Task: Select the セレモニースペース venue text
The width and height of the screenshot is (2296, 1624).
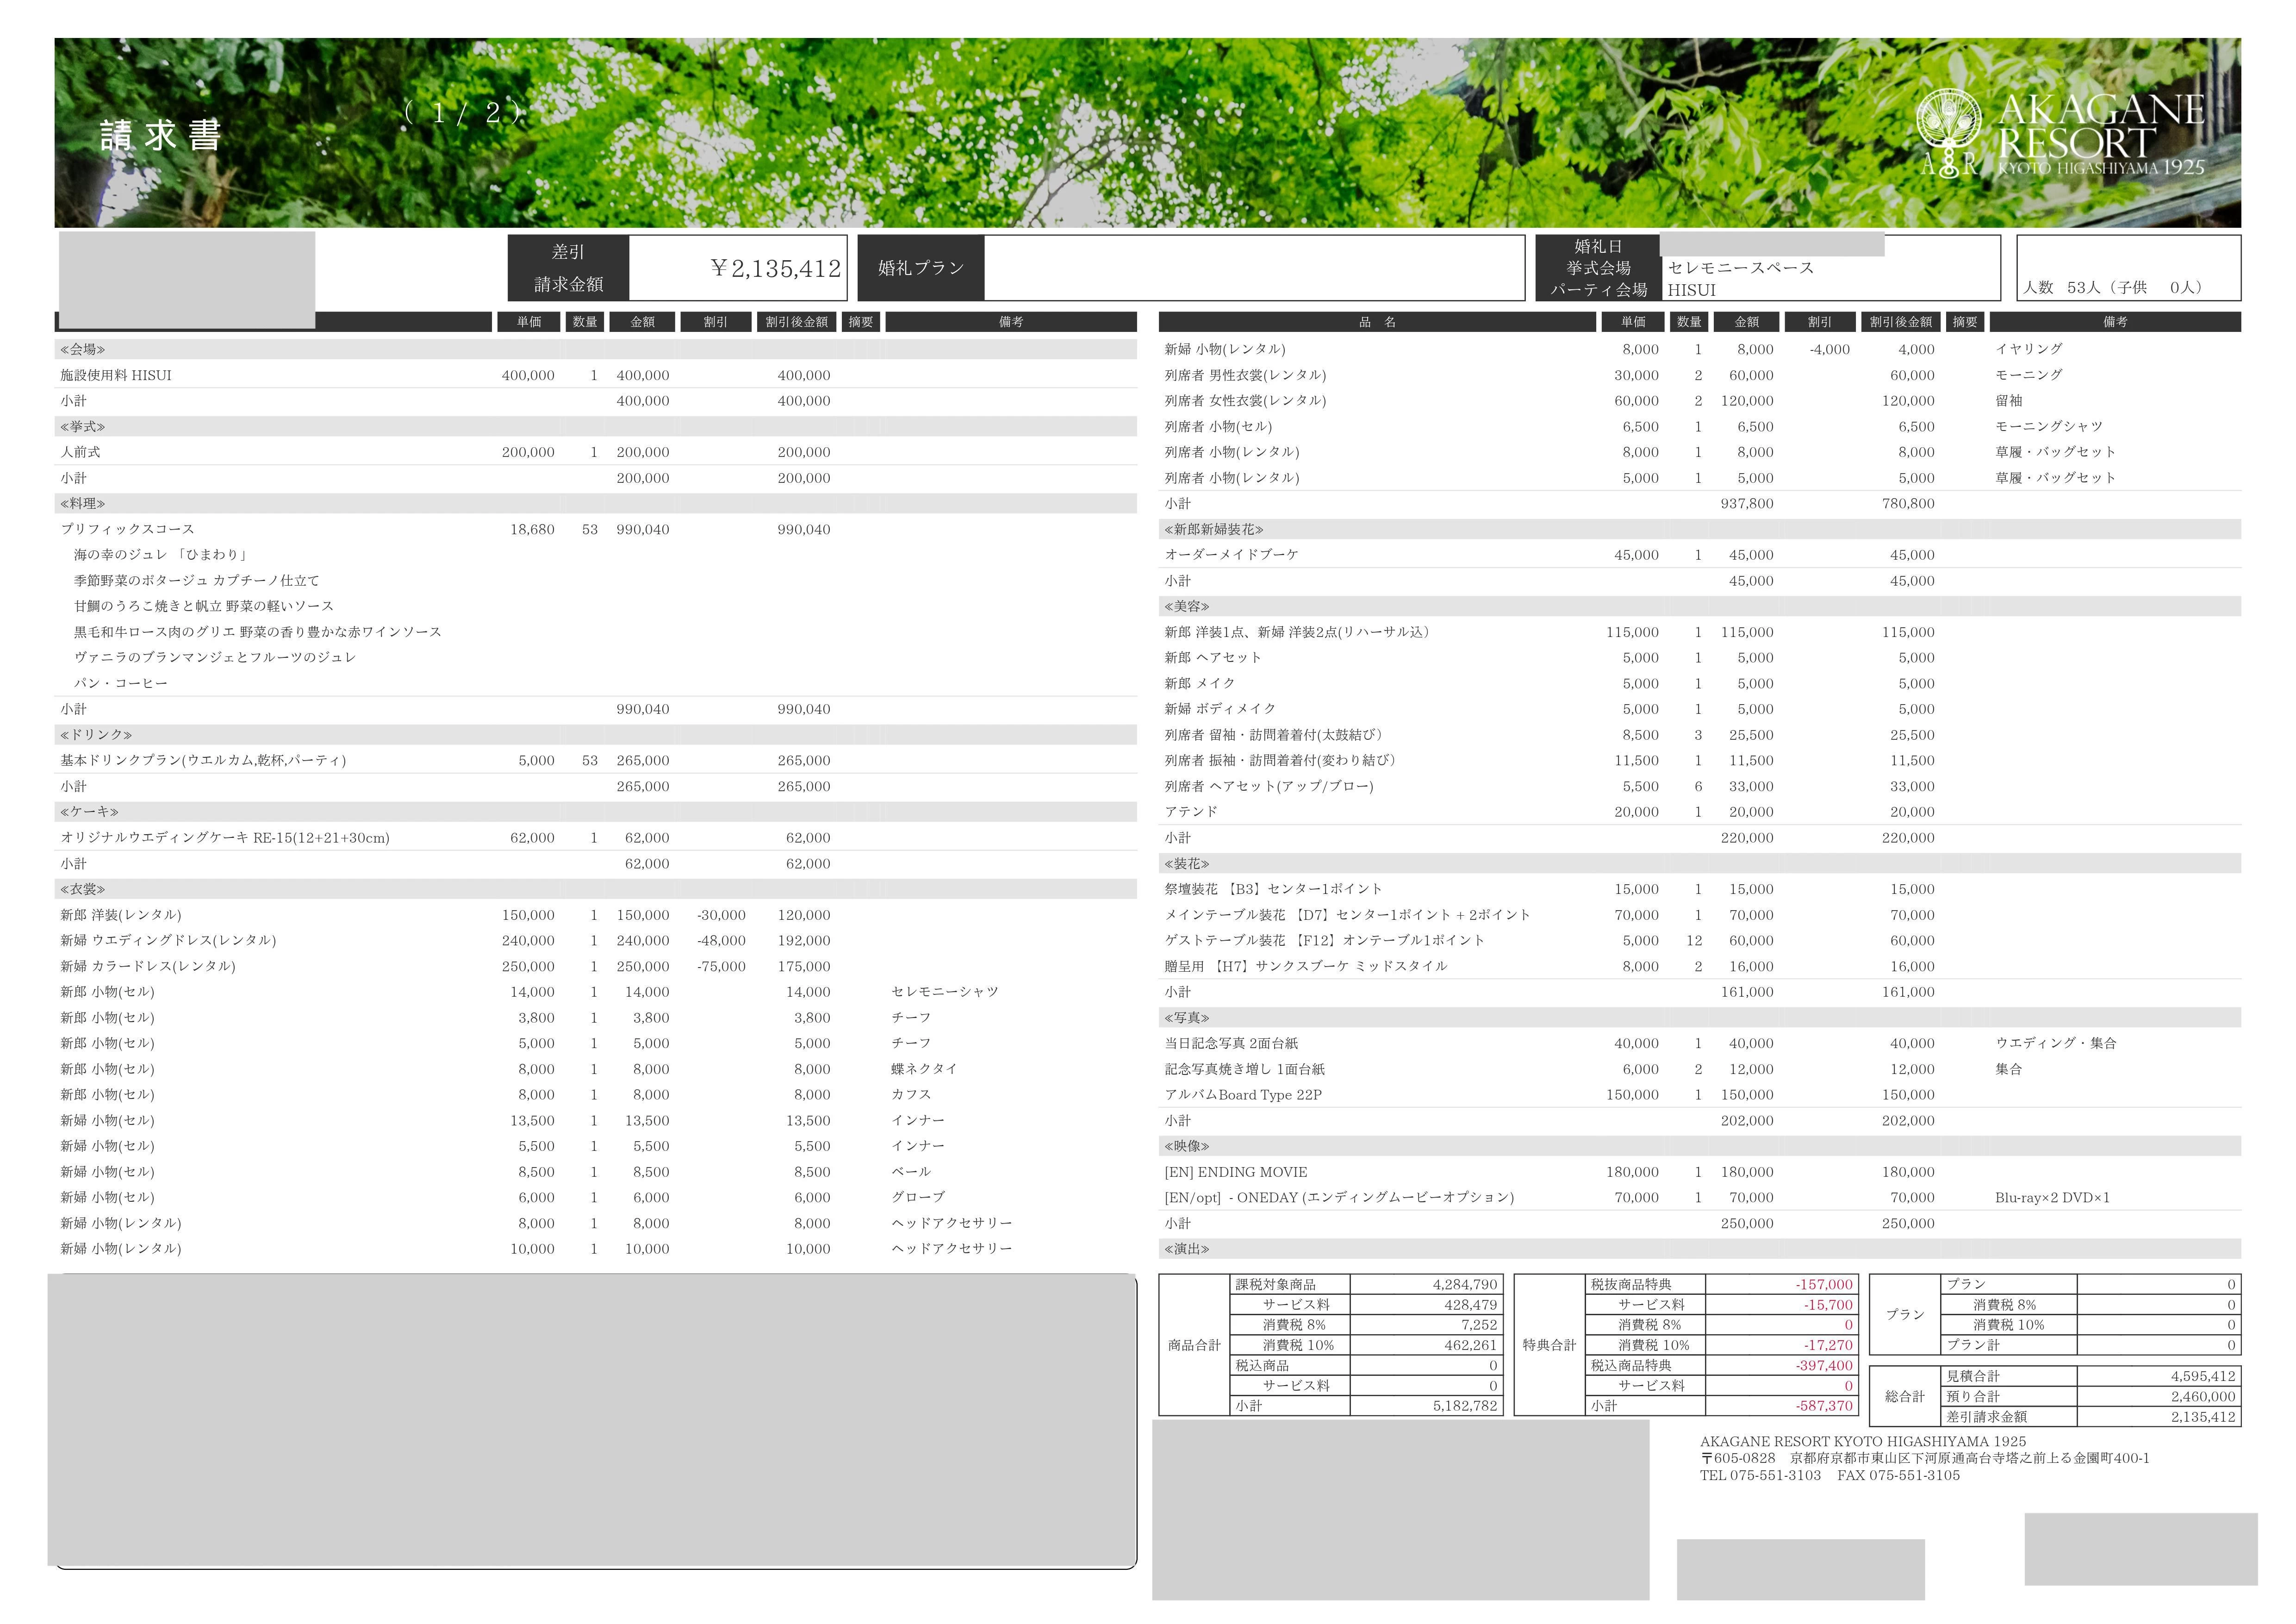Action: pos(1741,268)
